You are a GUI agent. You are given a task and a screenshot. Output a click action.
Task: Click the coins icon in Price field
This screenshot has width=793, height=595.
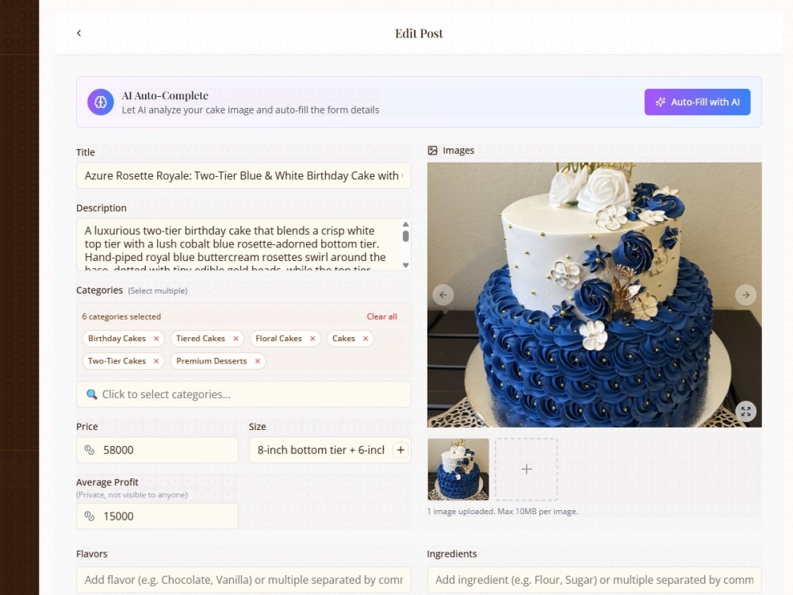click(x=90, y=450)
